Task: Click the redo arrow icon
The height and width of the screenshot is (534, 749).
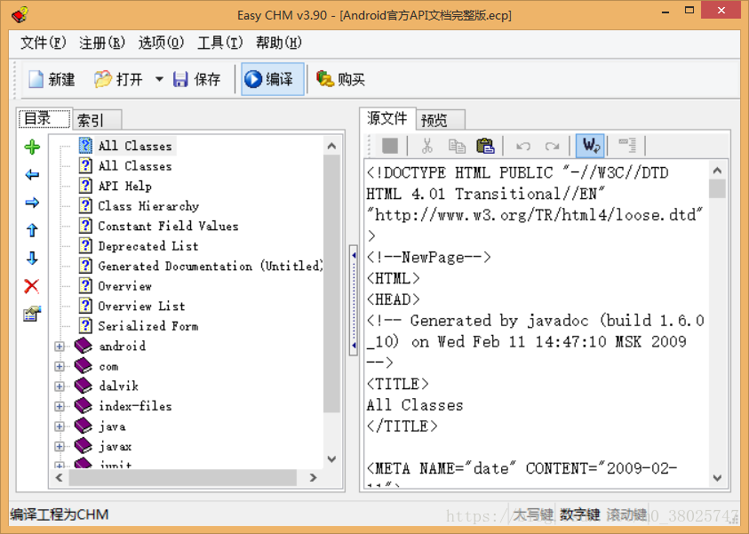Action: 552,146
